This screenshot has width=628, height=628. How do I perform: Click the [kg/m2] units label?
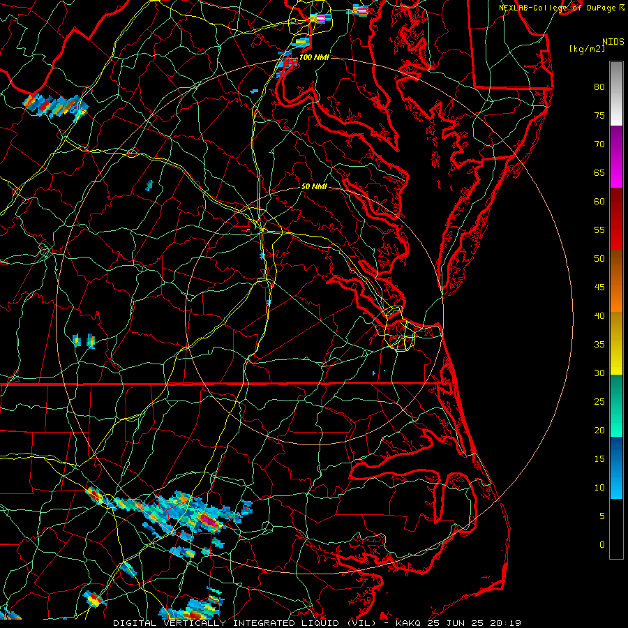tap(587, 49)
